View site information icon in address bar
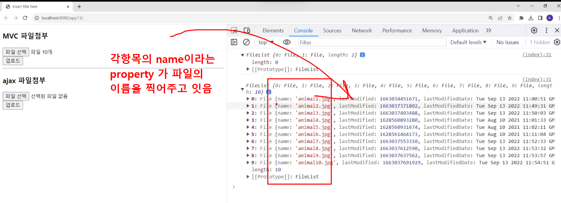This screenshot has width=561, height=203. pos(37,18)
